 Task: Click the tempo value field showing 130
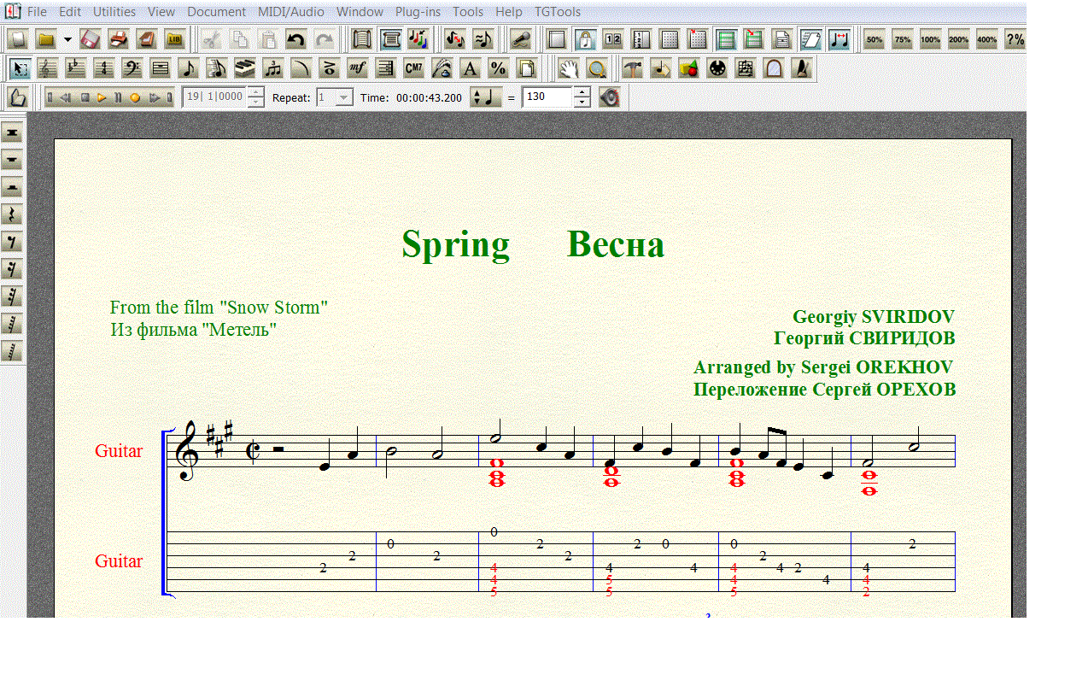click(547, 97)
